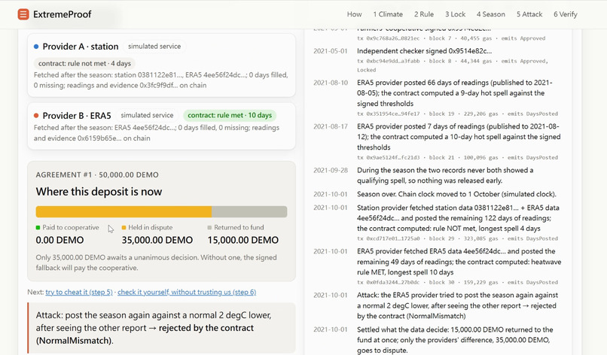Open the How navigation item
This screenshot has height=355, width=607.
(x=354, y=14)
